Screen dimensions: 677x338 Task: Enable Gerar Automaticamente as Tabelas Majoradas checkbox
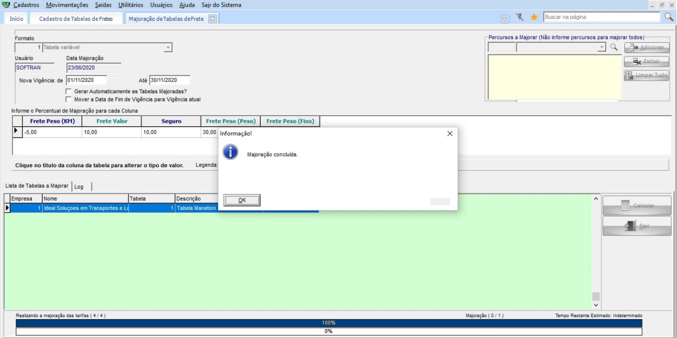[68, 91]
